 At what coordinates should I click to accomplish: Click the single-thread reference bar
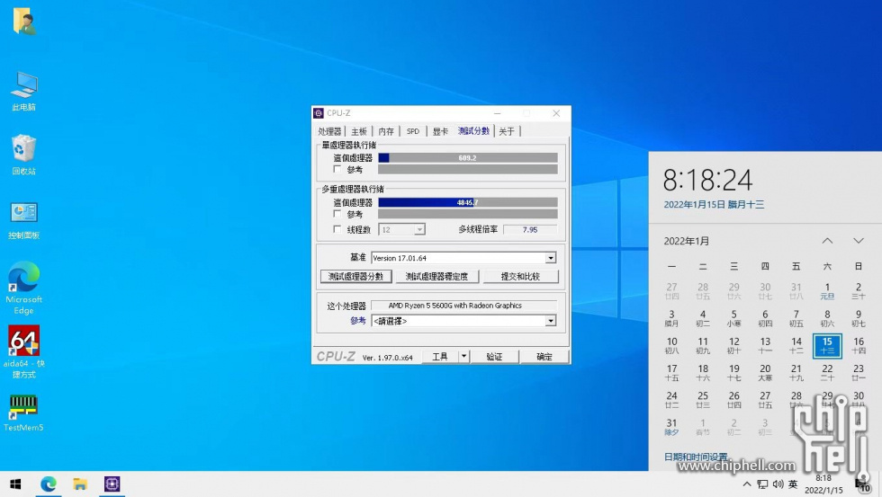(468, 169)
